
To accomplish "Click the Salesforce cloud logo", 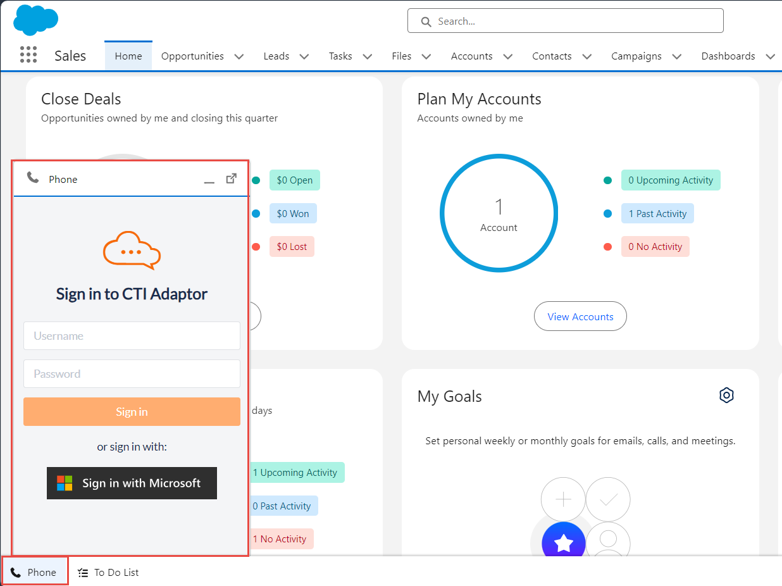I will (x=35, y=20).
